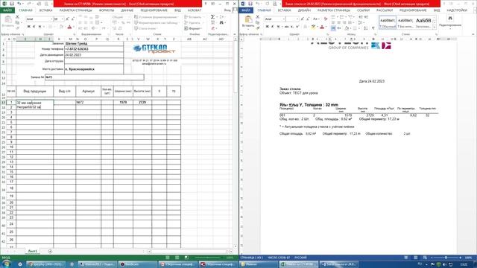Image resolution: width=477 pixels, height=268 pixels.
Task: Toggle Underline in Excel font group
Action: click(x=40, y=27)
